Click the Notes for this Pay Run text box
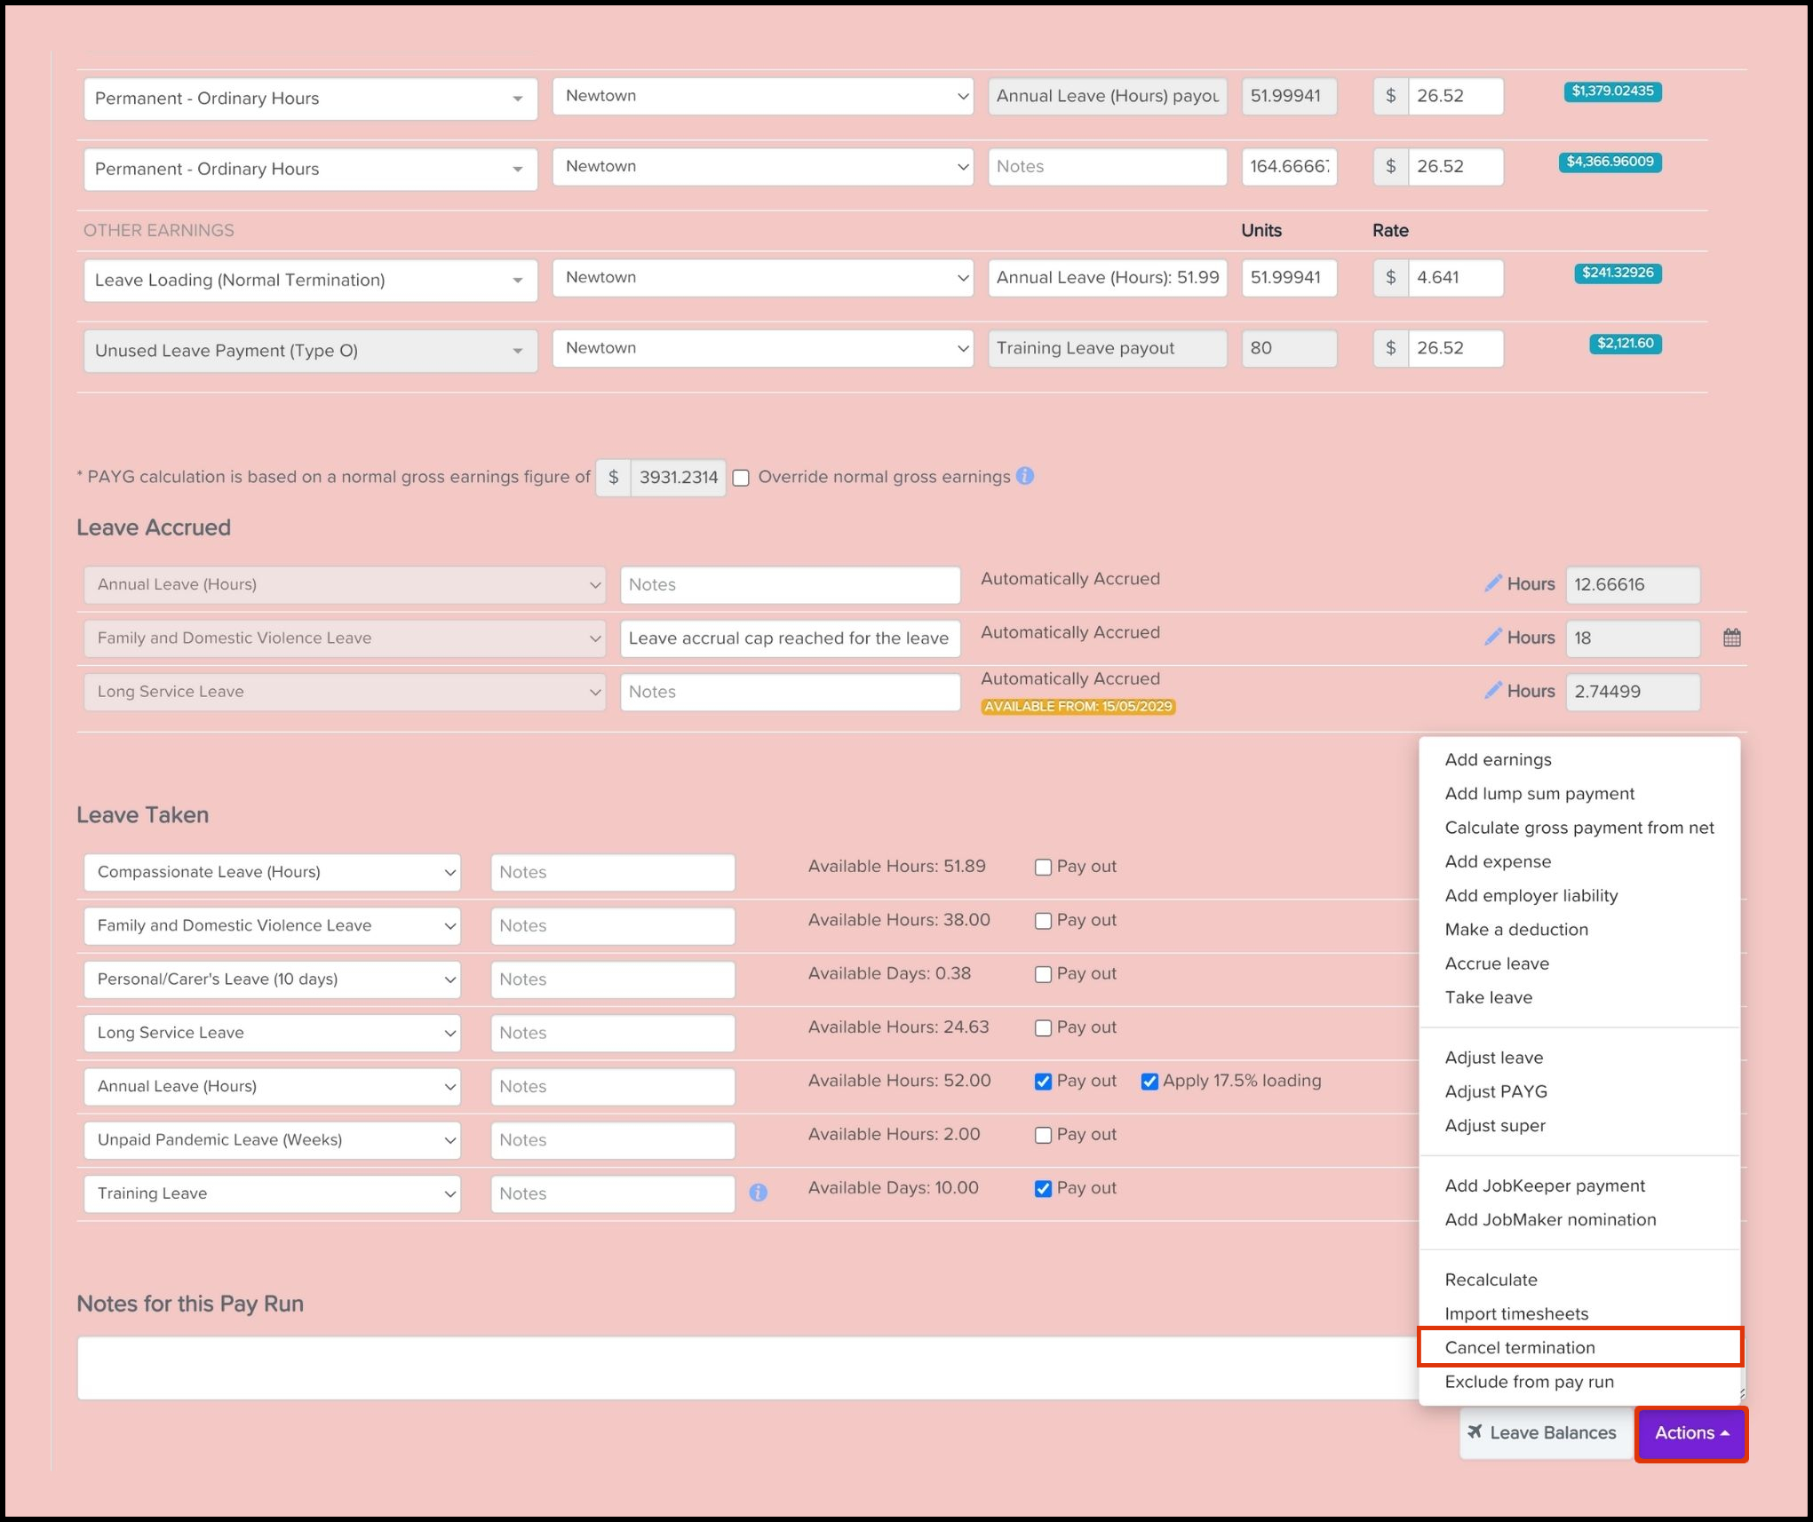 pos(746,1368)
